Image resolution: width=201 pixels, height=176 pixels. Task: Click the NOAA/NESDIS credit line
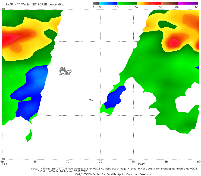point(112,174)
